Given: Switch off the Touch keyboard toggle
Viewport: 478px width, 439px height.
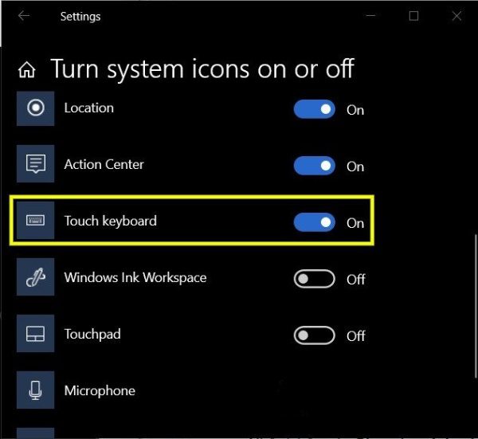Looking at the screenshot, I should (x=315, y=222).
